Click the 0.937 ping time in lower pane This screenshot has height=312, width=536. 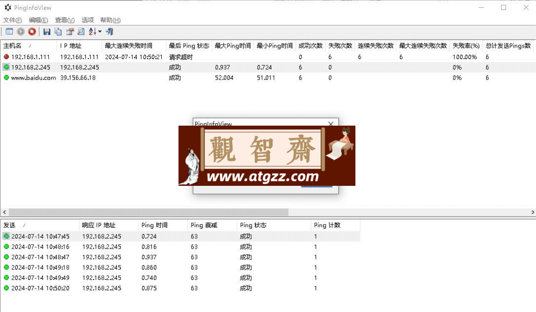[x=149, y=257]
